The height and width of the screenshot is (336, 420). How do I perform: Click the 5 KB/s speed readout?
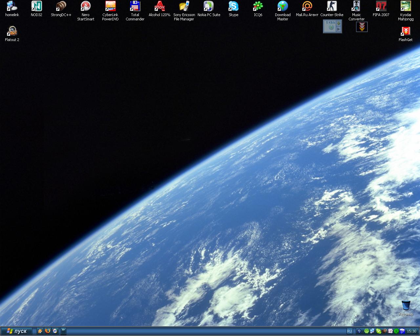pos(331,23)
